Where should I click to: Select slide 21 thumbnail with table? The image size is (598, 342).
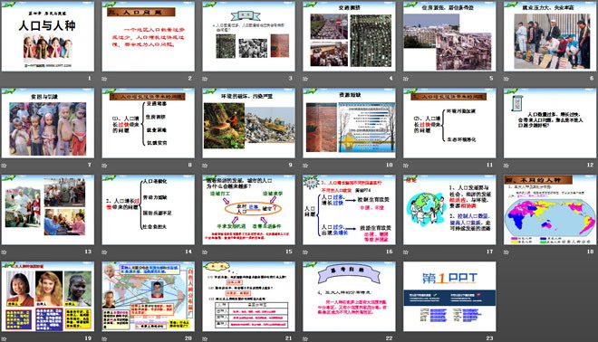tap(248, 296)
